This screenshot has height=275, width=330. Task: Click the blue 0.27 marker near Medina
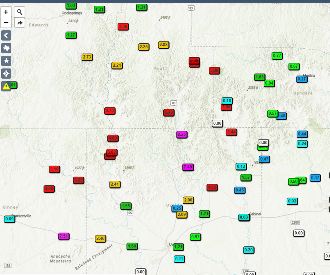pos(301,79)
